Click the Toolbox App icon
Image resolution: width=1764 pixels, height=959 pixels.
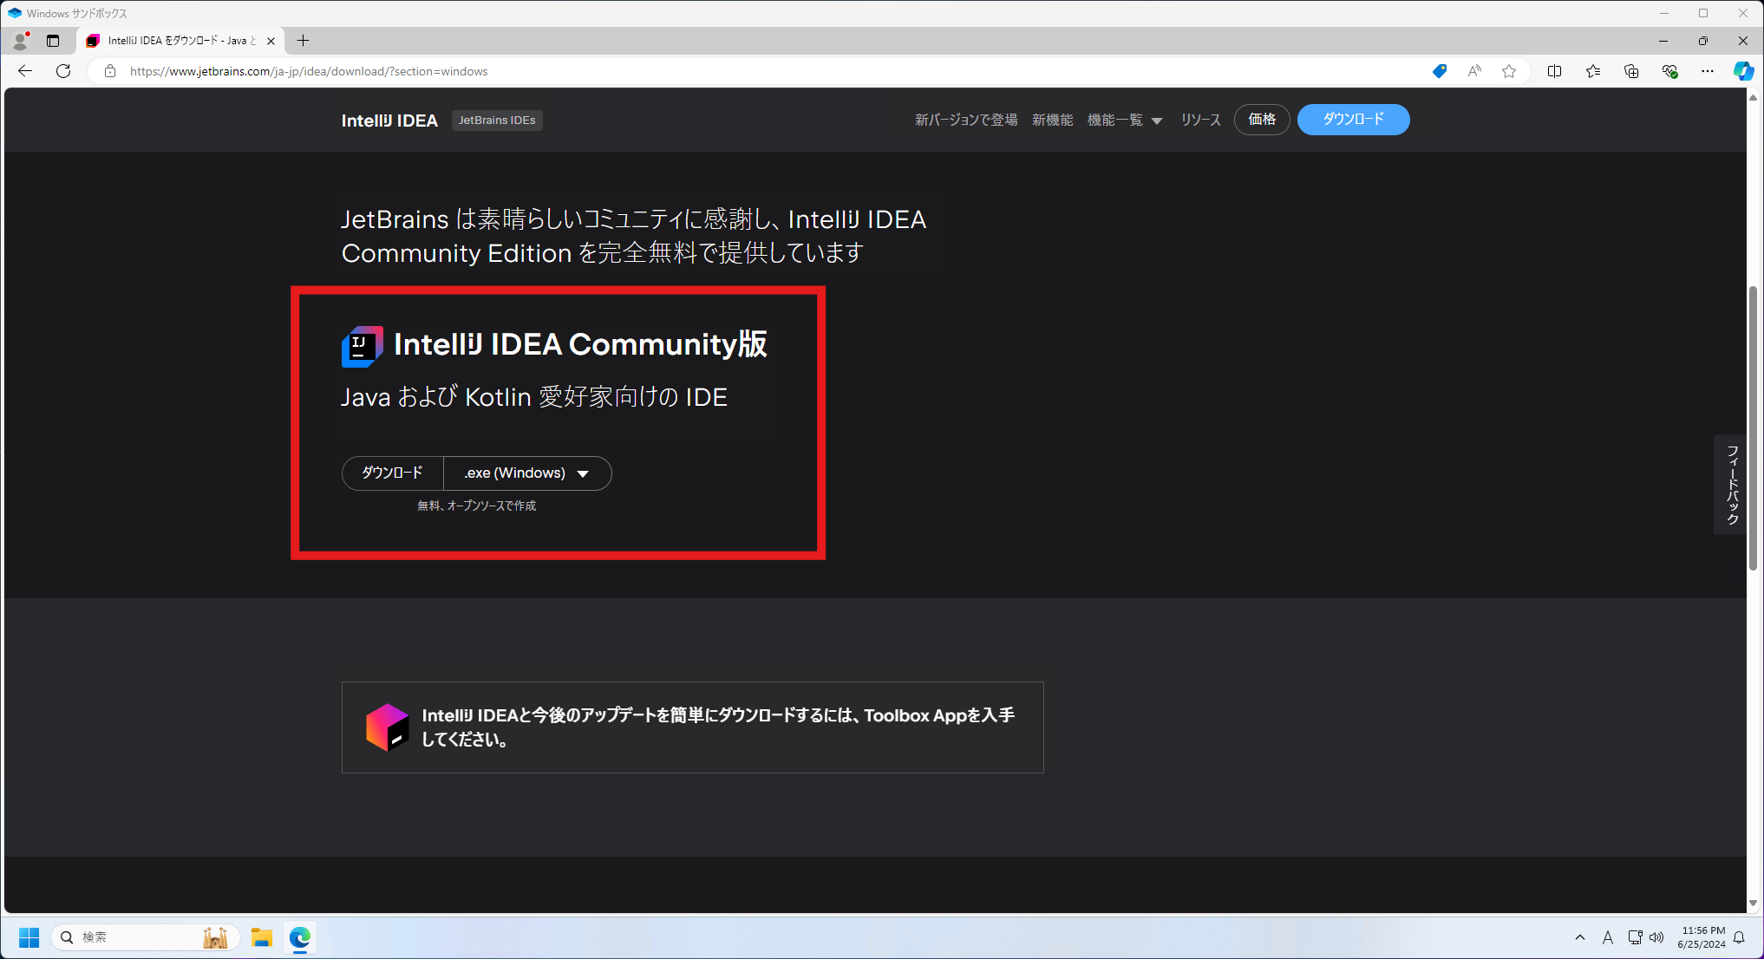[389, 727]
